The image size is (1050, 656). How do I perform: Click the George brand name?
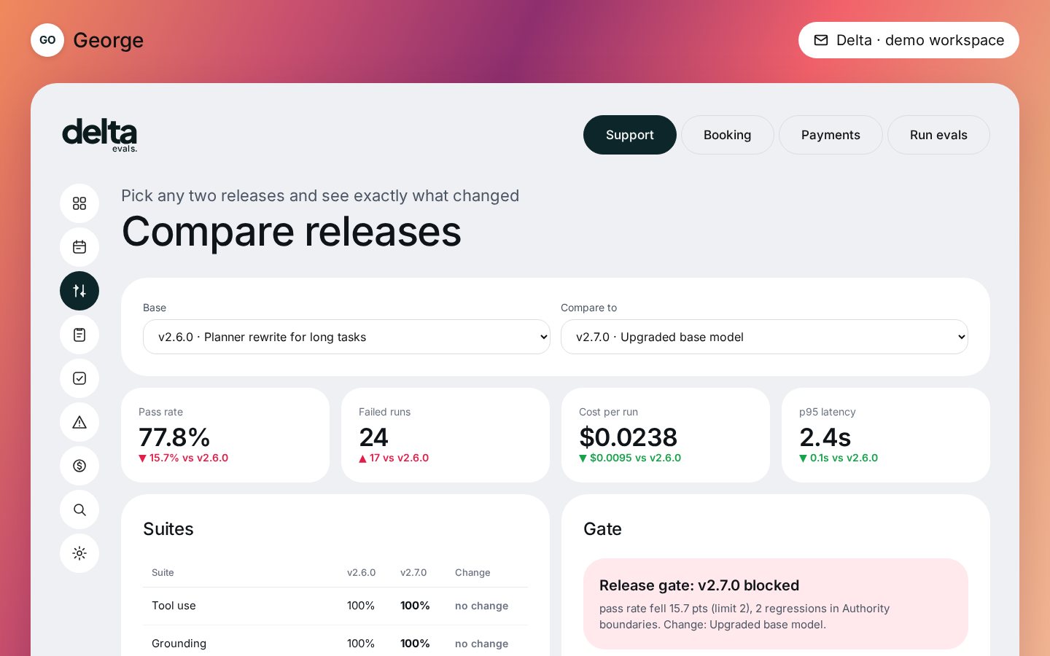pos(108,40)
